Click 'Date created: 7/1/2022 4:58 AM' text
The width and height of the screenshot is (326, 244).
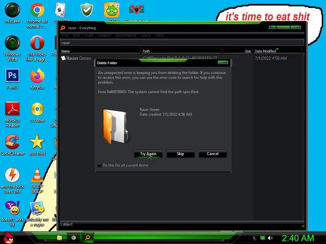click(x=166, y=114)
